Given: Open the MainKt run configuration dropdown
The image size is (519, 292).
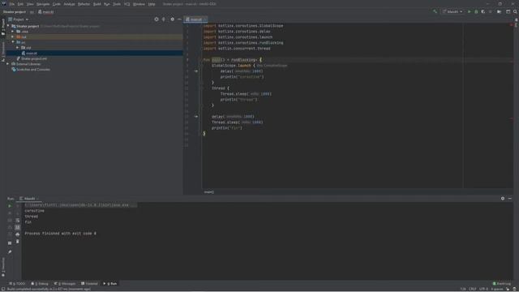Looking at the screenshot, I should click(453, 11).
